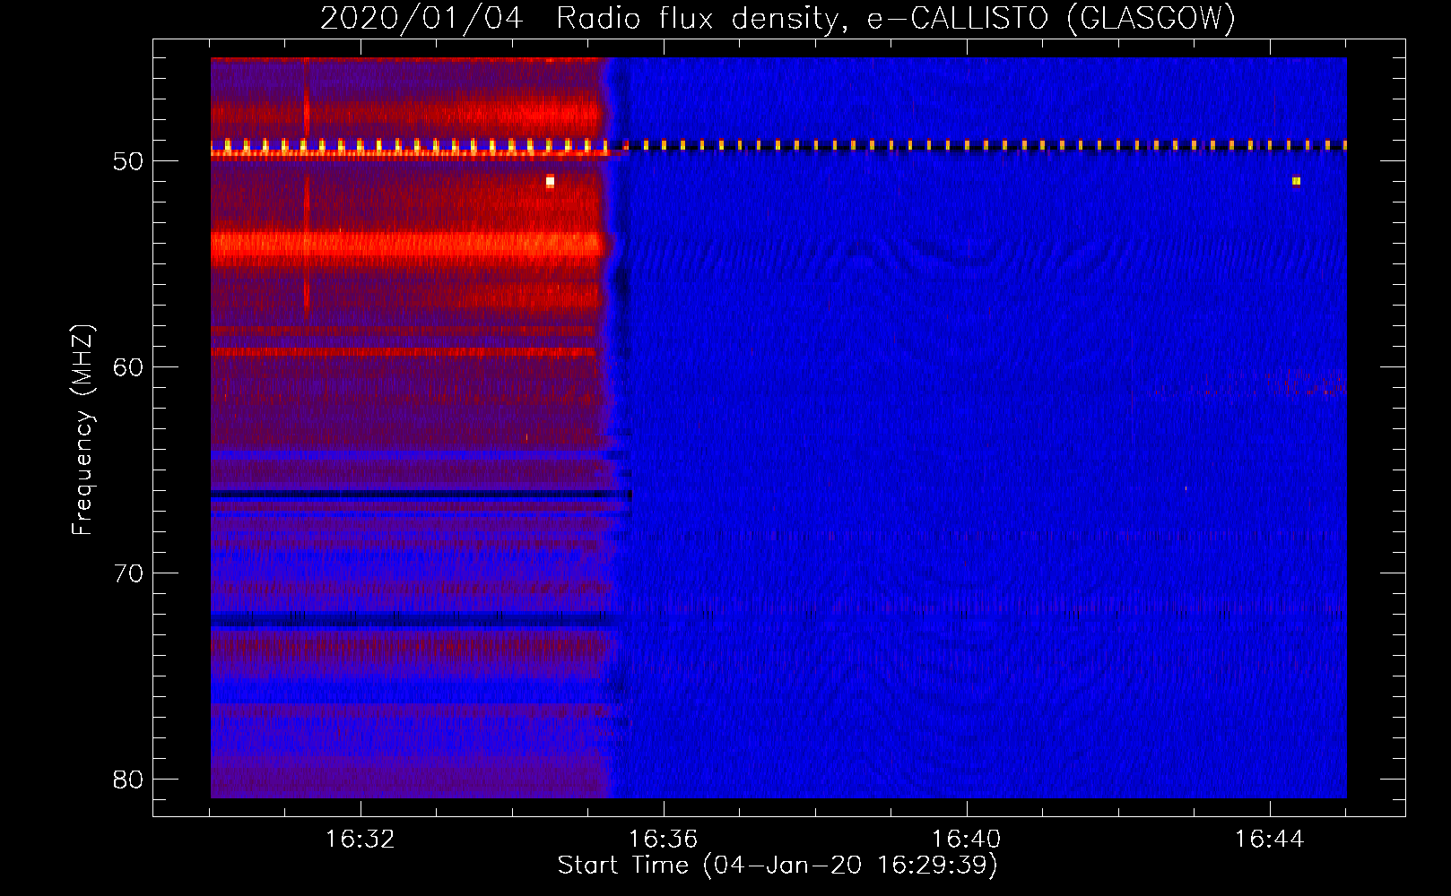The width and height of the screenshot is (1451, 896).
Task: Click the dark horizontal band near 72 MHz
Action: click(413, 619)
